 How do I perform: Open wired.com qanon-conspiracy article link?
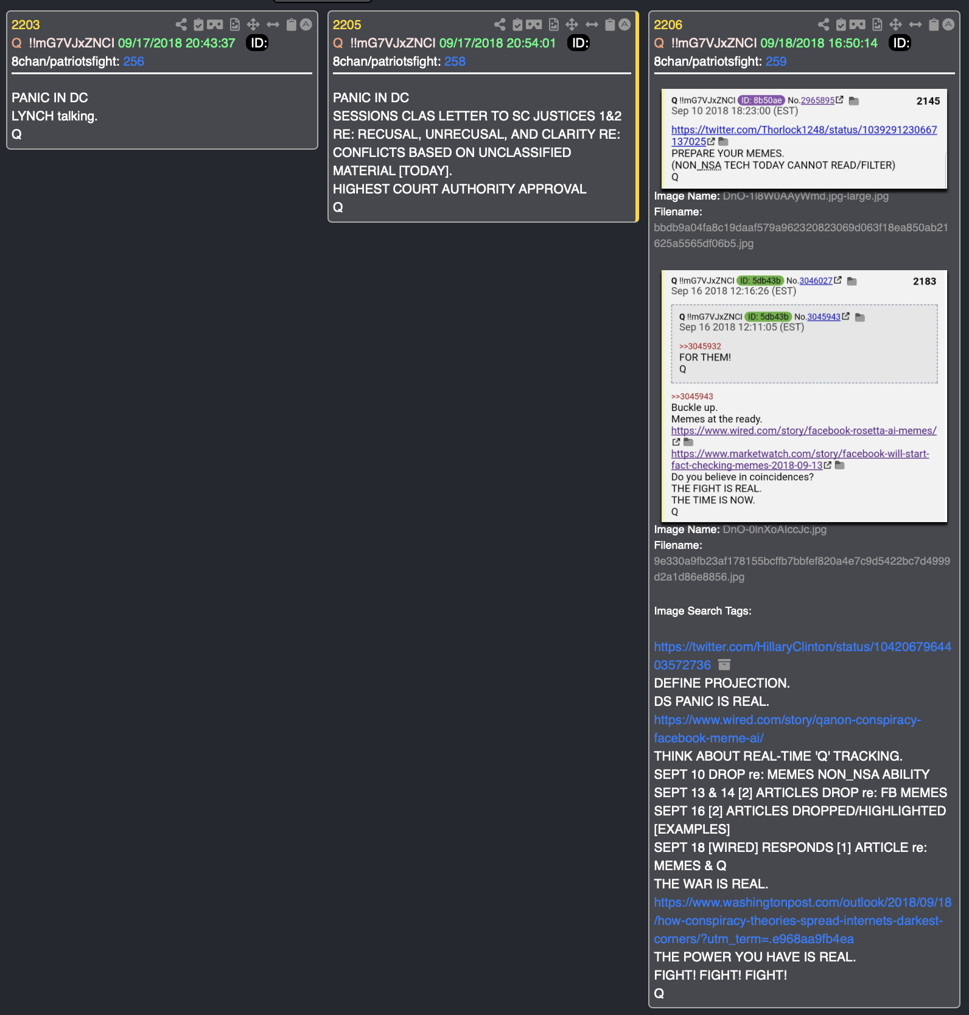[x=788, y=729]
